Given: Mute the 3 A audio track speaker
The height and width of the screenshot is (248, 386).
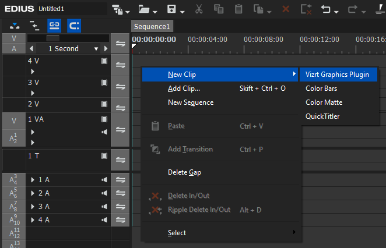Looking at the screenshot, I should [104, 207].
